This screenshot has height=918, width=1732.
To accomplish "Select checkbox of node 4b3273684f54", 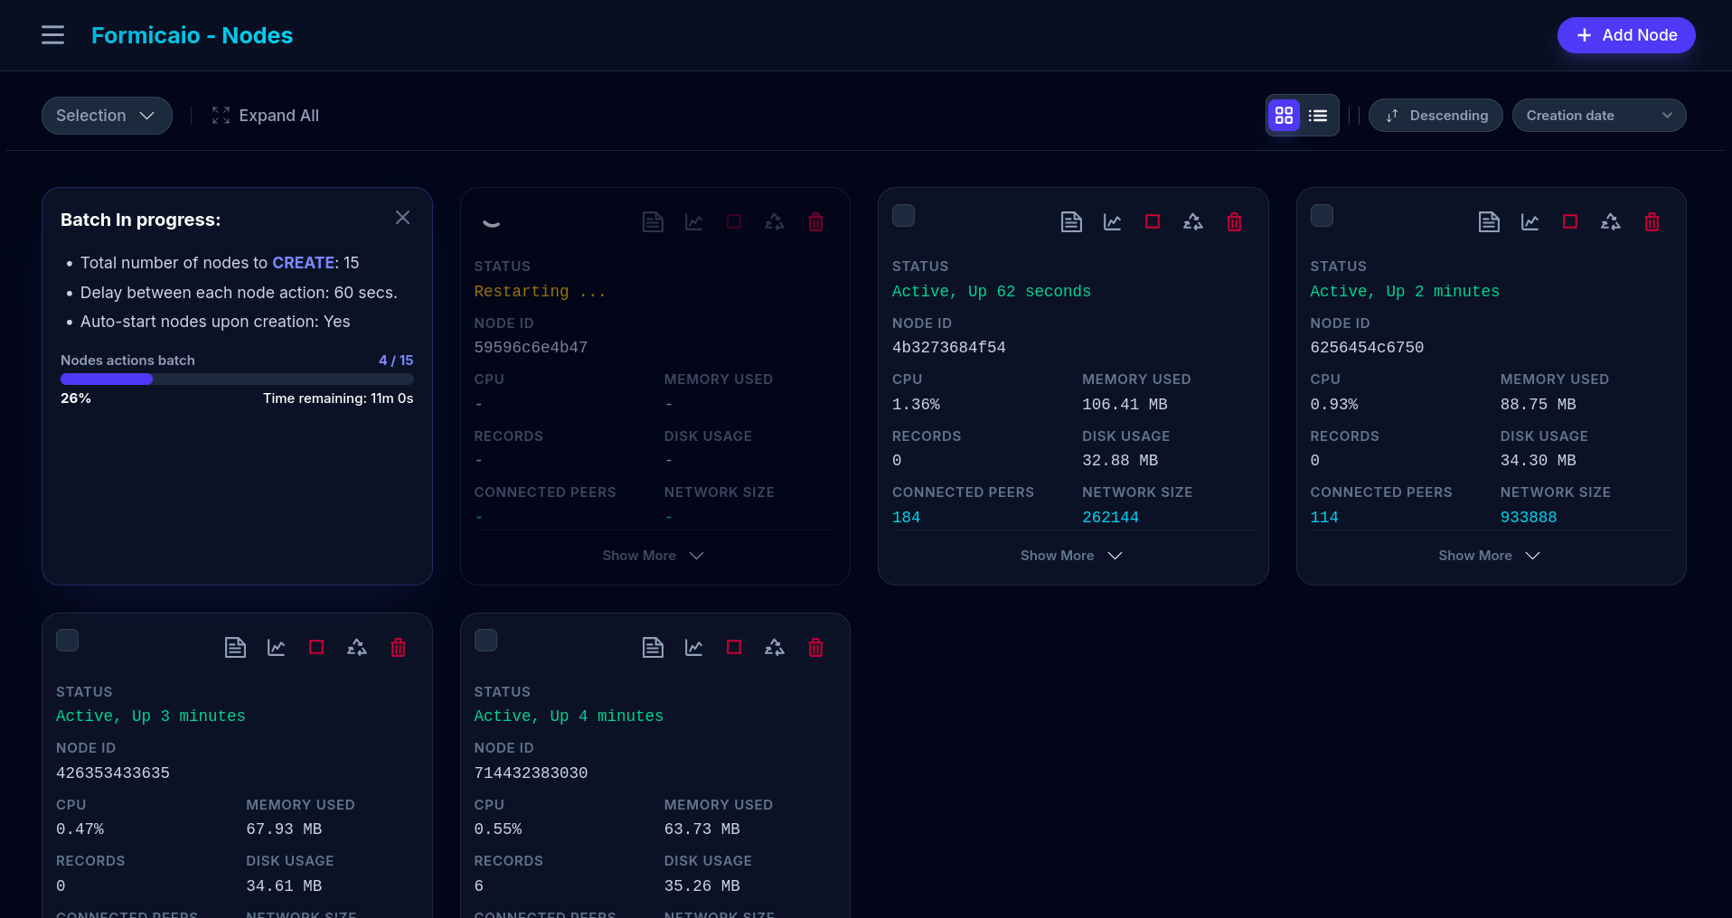I will (x=903, y=216).
